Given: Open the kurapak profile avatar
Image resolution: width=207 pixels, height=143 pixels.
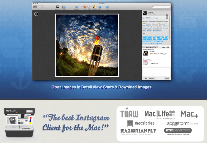Looking at the screenshot, I should pyautogui.click(x=145, y=14).
